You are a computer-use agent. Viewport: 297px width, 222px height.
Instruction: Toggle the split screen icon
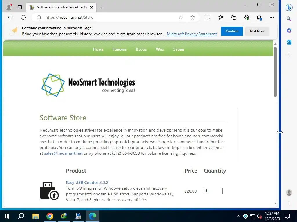pyautogui.click(x=208, y=17)
